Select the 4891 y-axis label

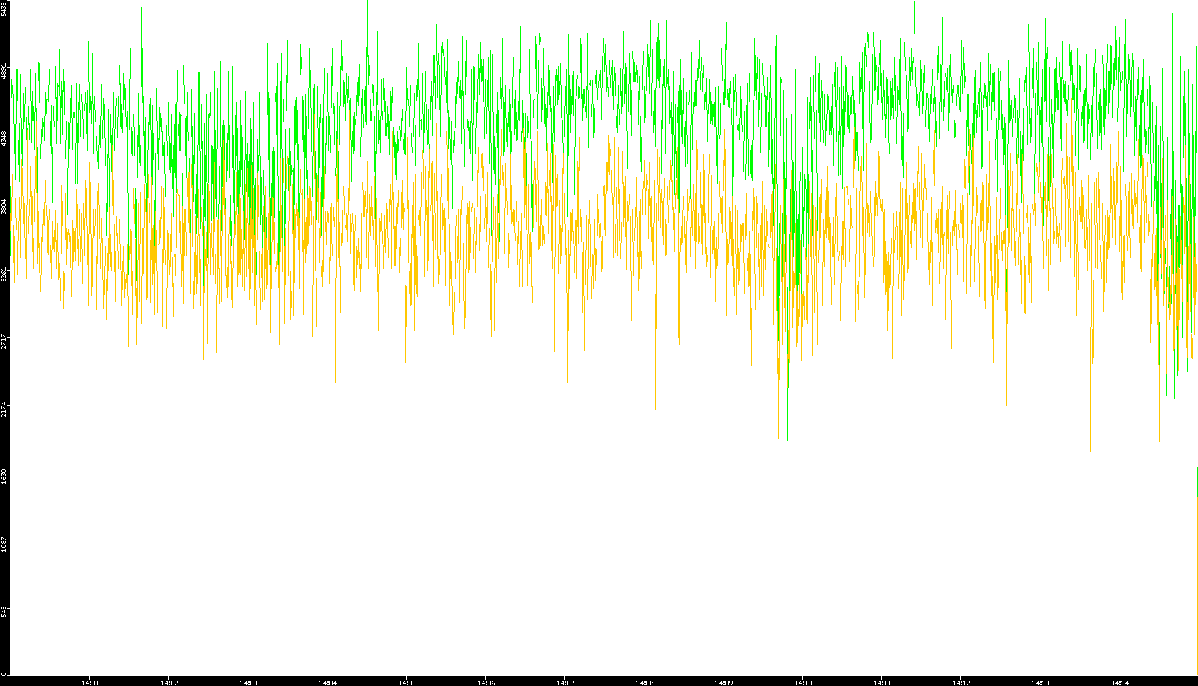click(5, 71)
